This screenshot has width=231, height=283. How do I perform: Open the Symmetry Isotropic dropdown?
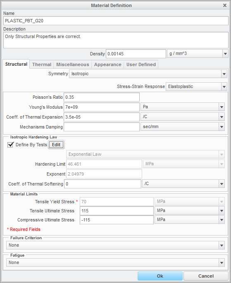pos(148,74)
